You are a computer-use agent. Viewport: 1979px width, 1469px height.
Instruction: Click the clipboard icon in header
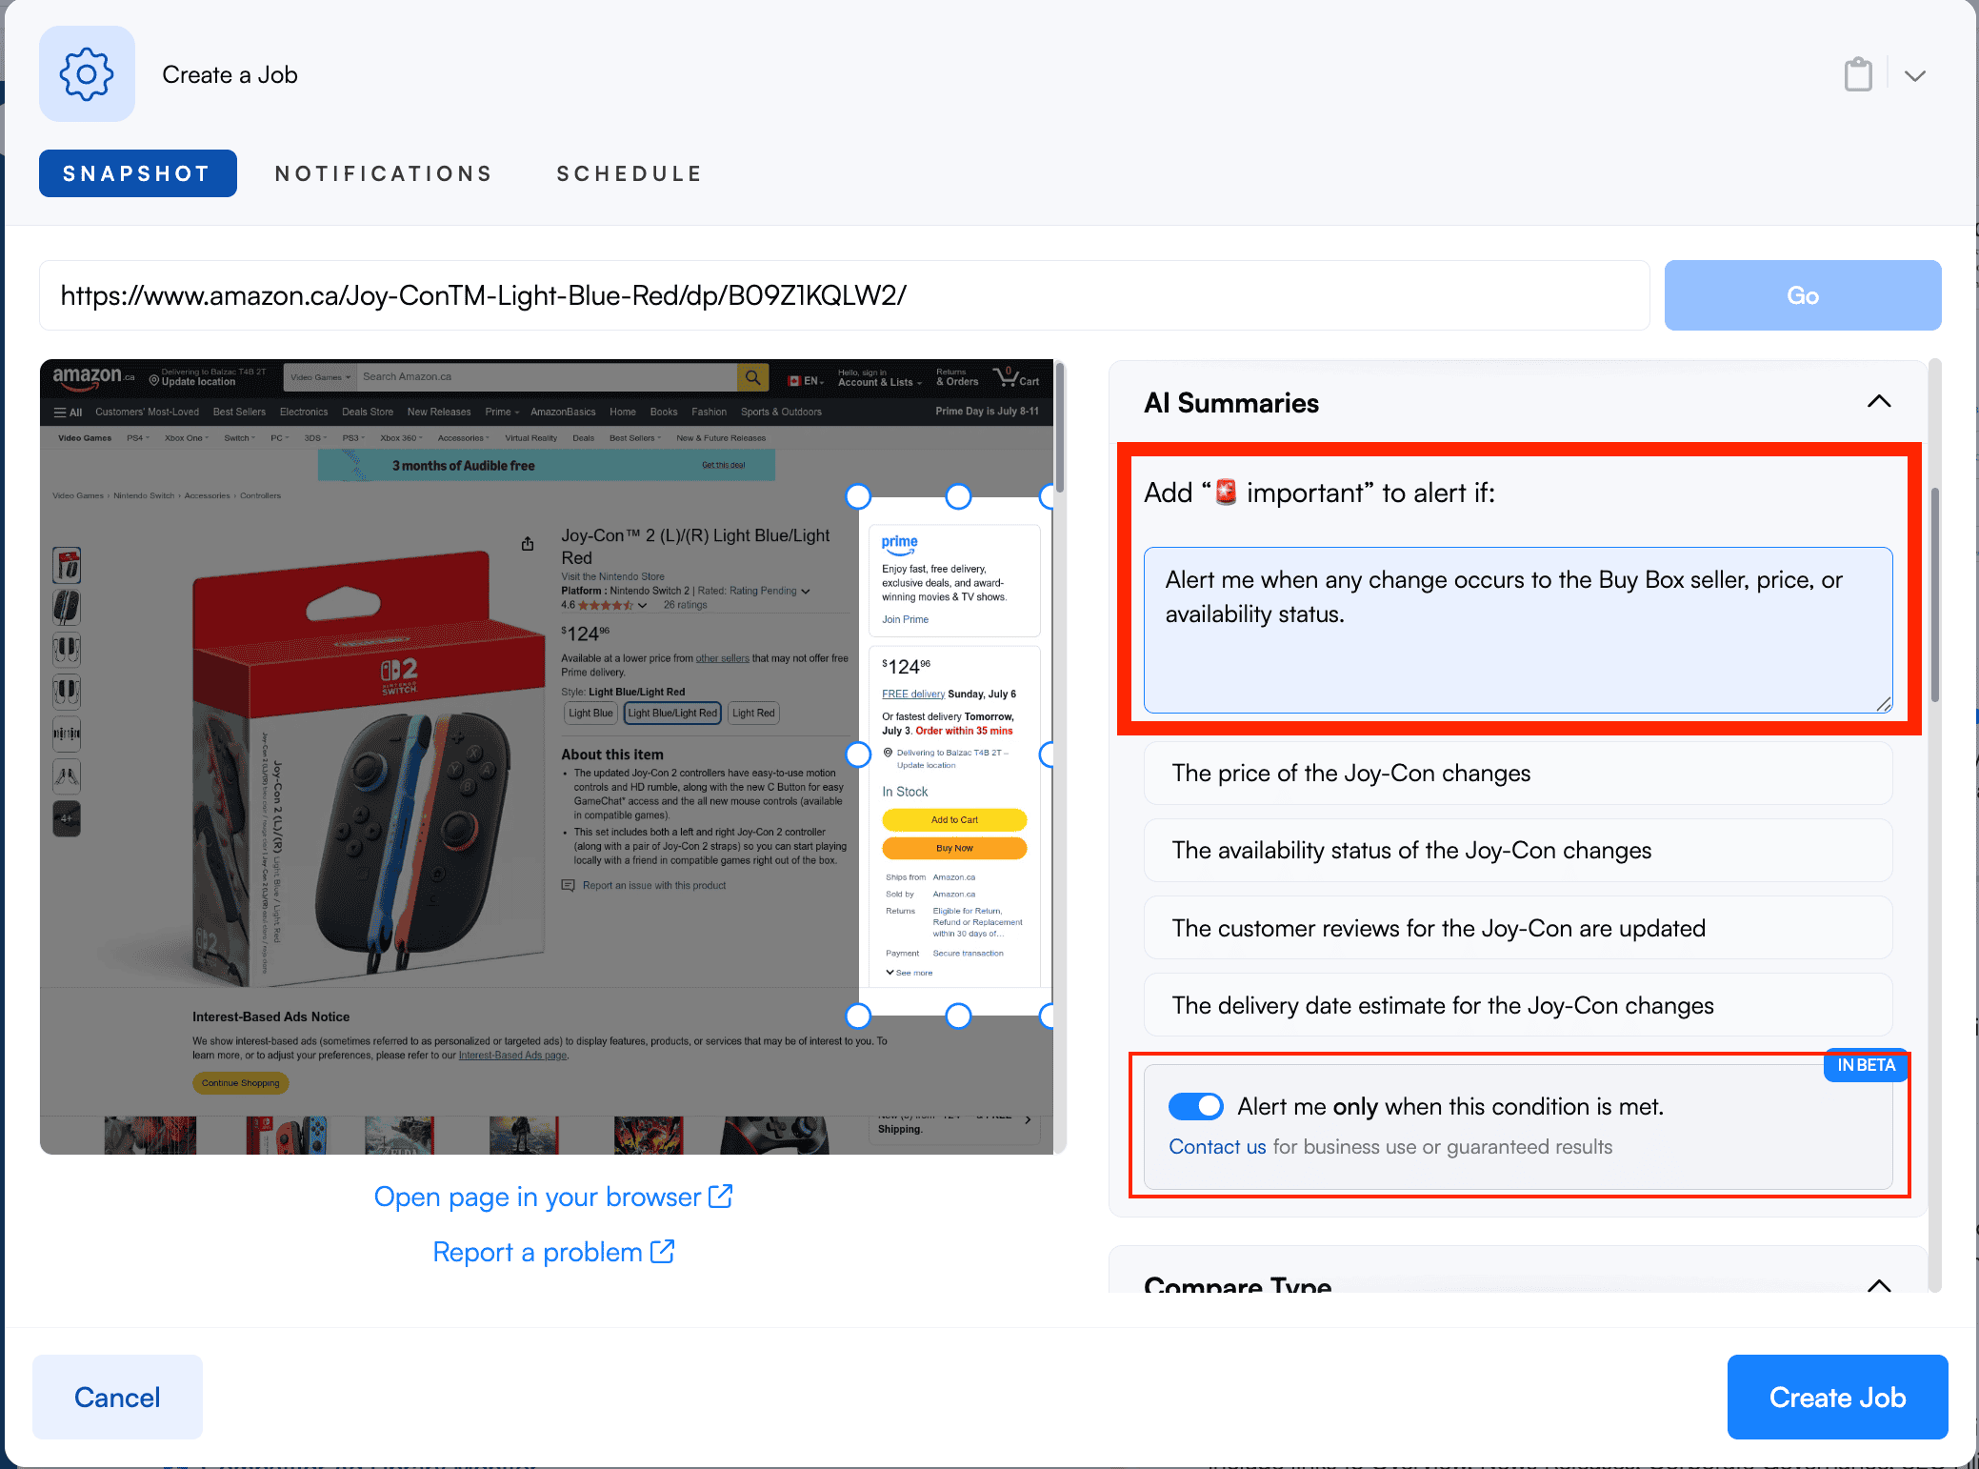[x=1857, y=74]
